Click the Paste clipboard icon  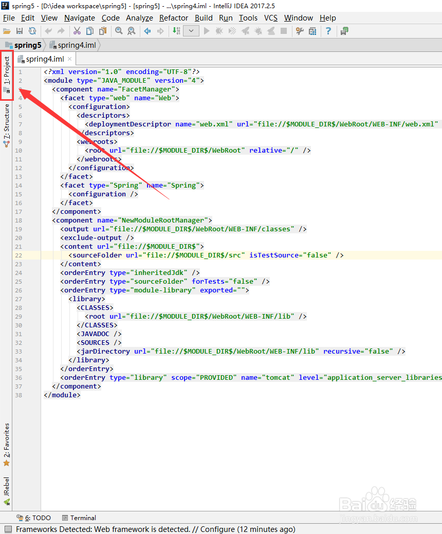pyautogui.click(x=102, y=31)
